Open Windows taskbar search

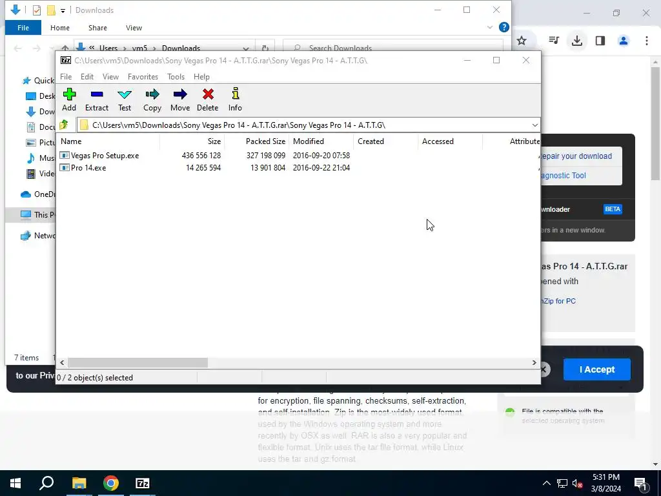click(46, 483)
